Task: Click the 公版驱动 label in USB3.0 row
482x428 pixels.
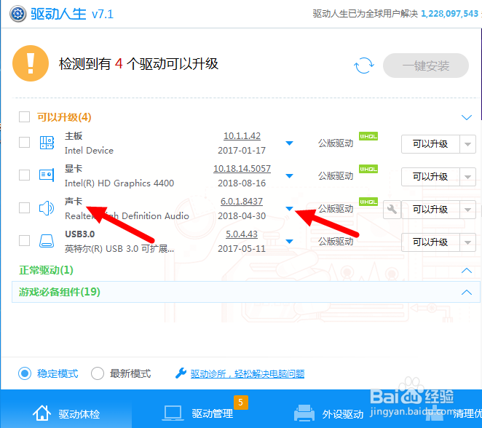Action: [x=336, y=242]
